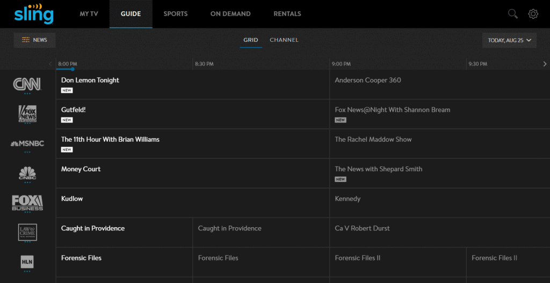550x283 pixels.
Task: Open the search magnifier icon
Action: pos(513,14)
